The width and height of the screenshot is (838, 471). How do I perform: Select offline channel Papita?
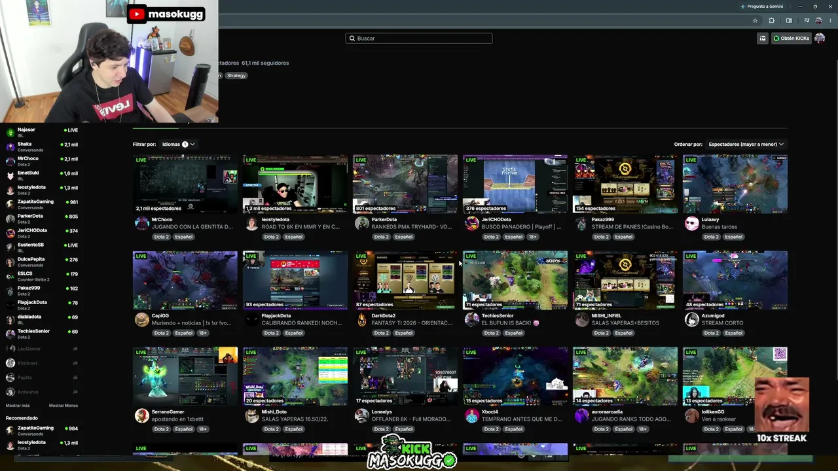pyautogui.click(x=42, y=377)
